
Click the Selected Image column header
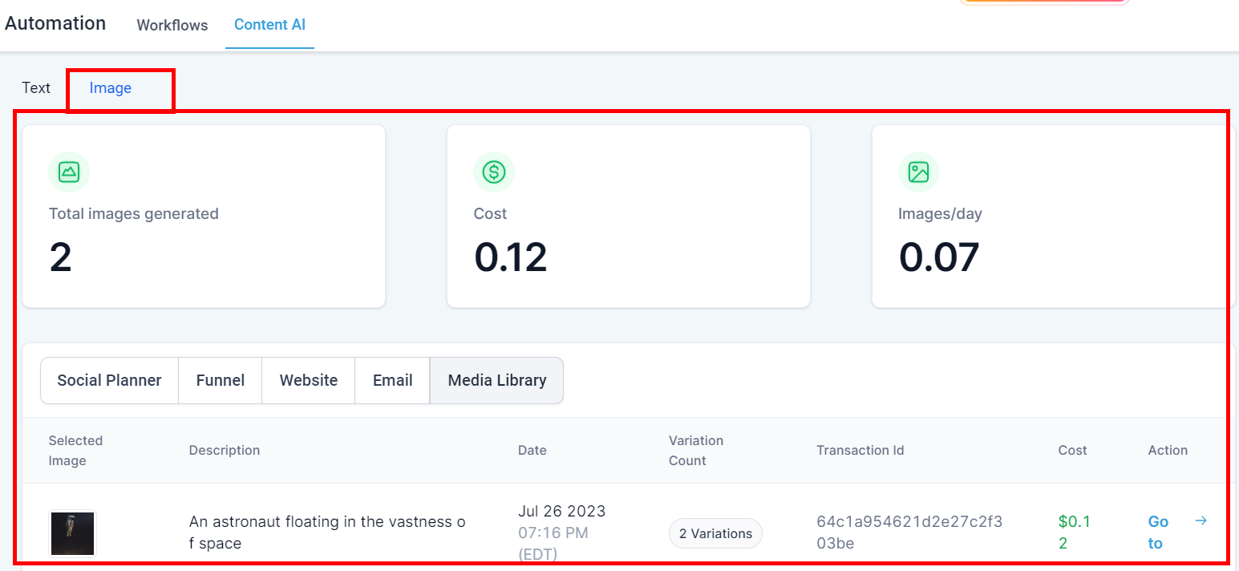[75, 450]
